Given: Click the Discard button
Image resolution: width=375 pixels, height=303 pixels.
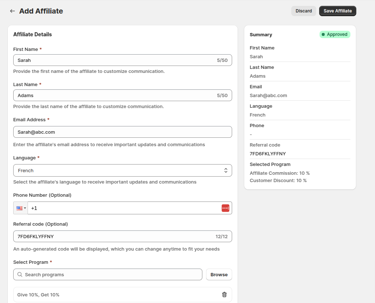Looking at the screenshot, I should click(303, 11).
